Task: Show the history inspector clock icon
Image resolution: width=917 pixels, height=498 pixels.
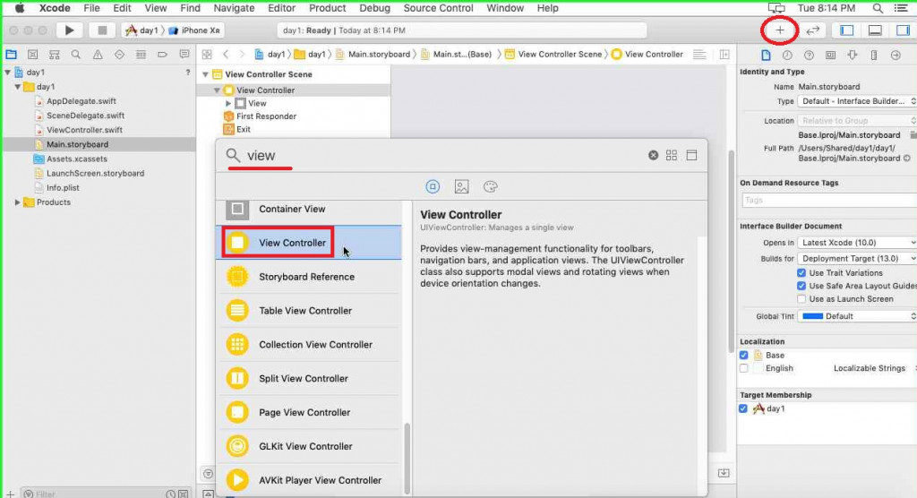Action: pyautogui.click(x=787, y=55)
